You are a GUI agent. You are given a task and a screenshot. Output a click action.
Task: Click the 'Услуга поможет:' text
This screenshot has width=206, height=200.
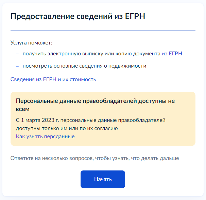pyautogui.click(x=31, y=43)
